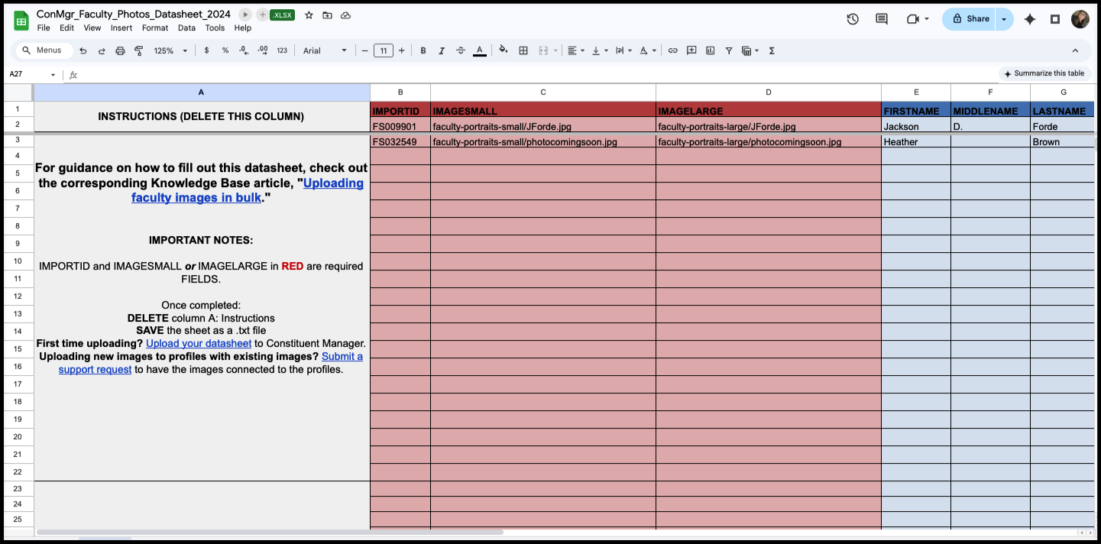The width and height of the screenshot is (1101, 544).
Task: Open cell borders options
Action: 523,50
